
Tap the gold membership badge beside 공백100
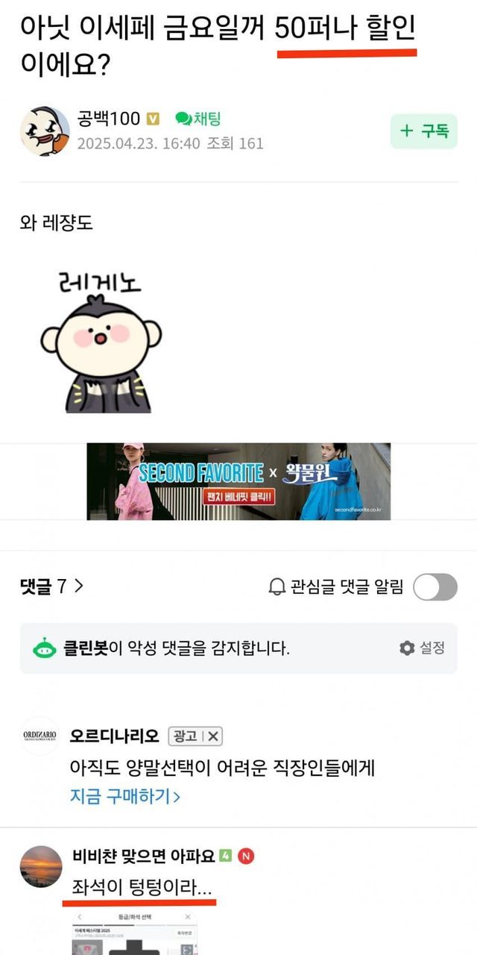click(153, 119)
